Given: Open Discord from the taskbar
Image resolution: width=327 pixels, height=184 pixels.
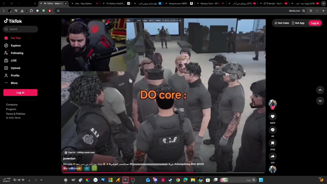Looking at the screenshot, I should click(x=155, y=180).
